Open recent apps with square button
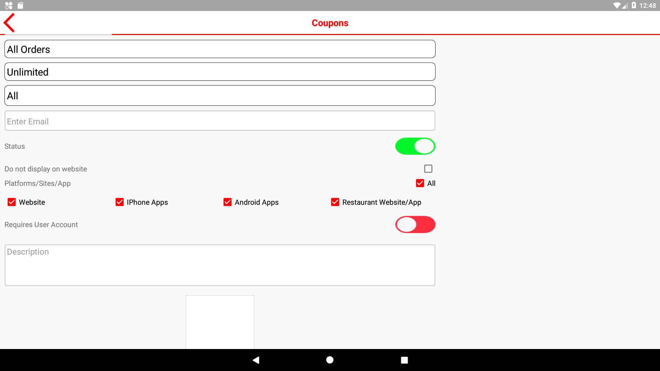The image size is (660, 371). pos(404,360)
